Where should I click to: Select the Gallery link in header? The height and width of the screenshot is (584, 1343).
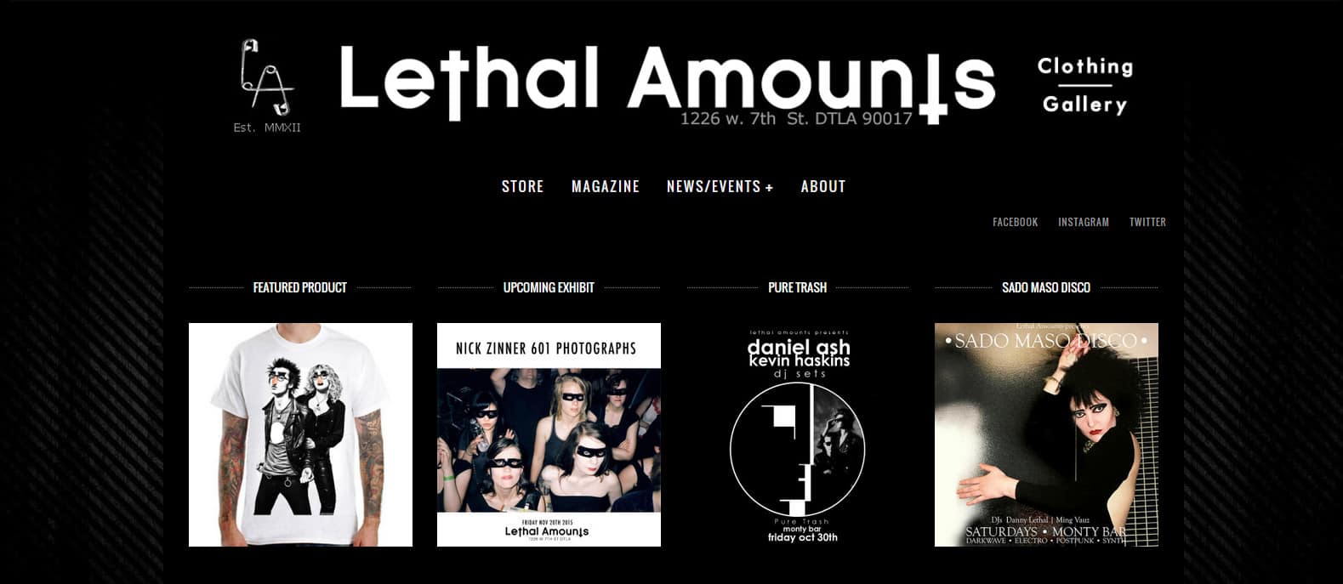pos(1084,104)
